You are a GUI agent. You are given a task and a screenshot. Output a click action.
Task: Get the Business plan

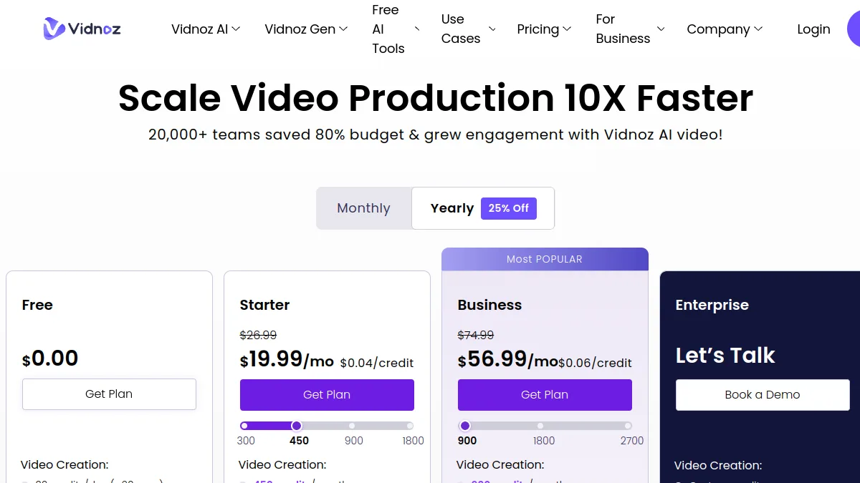tap(545, 395)
